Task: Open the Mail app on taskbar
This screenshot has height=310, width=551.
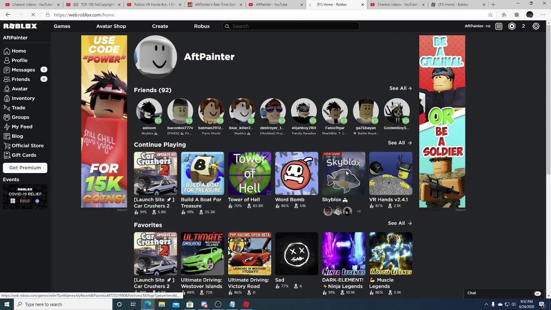Action: click(x=176, y=304)
